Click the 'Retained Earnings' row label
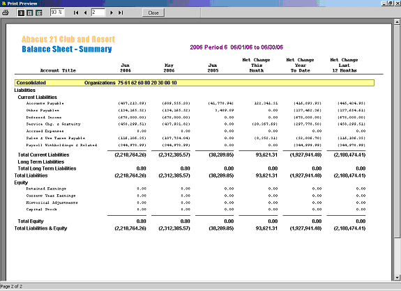 tap(46, 189)
